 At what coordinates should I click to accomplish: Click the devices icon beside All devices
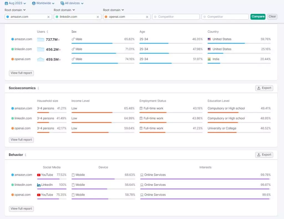[x=62, y=3]
